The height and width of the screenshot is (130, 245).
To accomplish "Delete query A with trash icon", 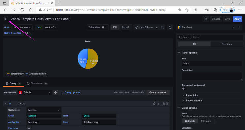I will point(163,104).
